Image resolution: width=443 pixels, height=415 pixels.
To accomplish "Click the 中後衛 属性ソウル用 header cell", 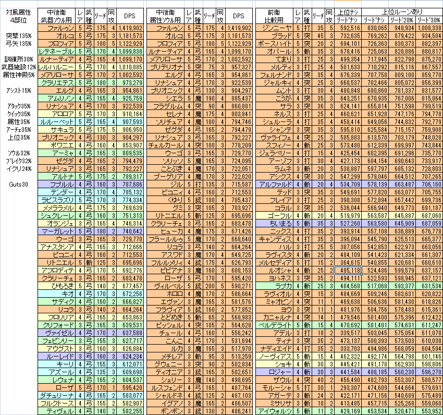I will 166,16.
